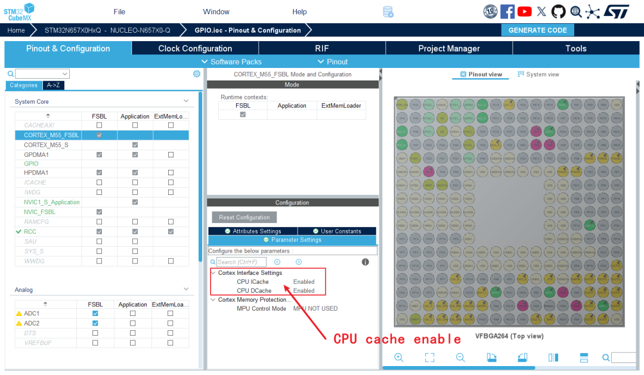Image resolution: width=644 pixels, height=375 pixels.
Task: Open the YouTube icon link
Action: click(525, 11)
